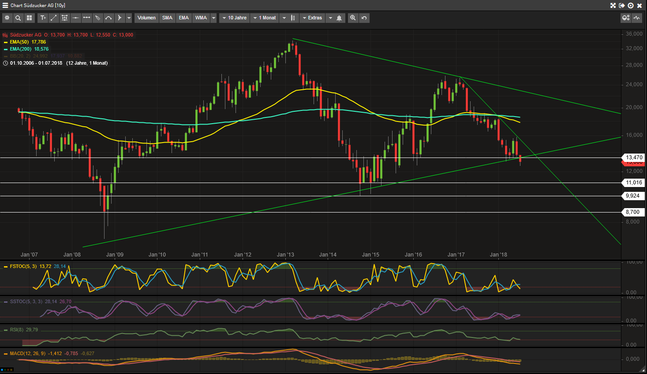Click the magnifier search icon in toolbar
Screen dimensions: 647x374
coord(18,18)
